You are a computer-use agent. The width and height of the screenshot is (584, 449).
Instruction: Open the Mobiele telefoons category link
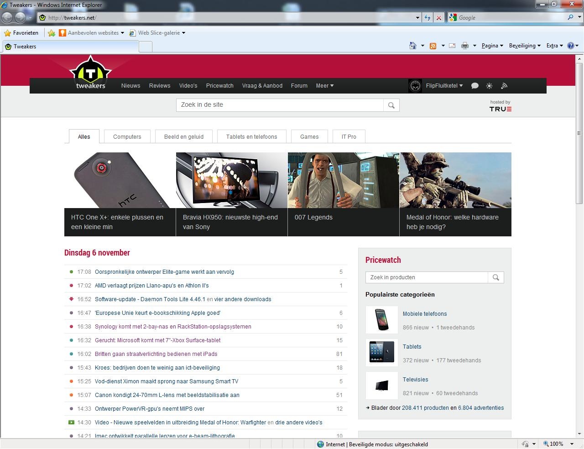pyautogui.click(x=425, y=314)
